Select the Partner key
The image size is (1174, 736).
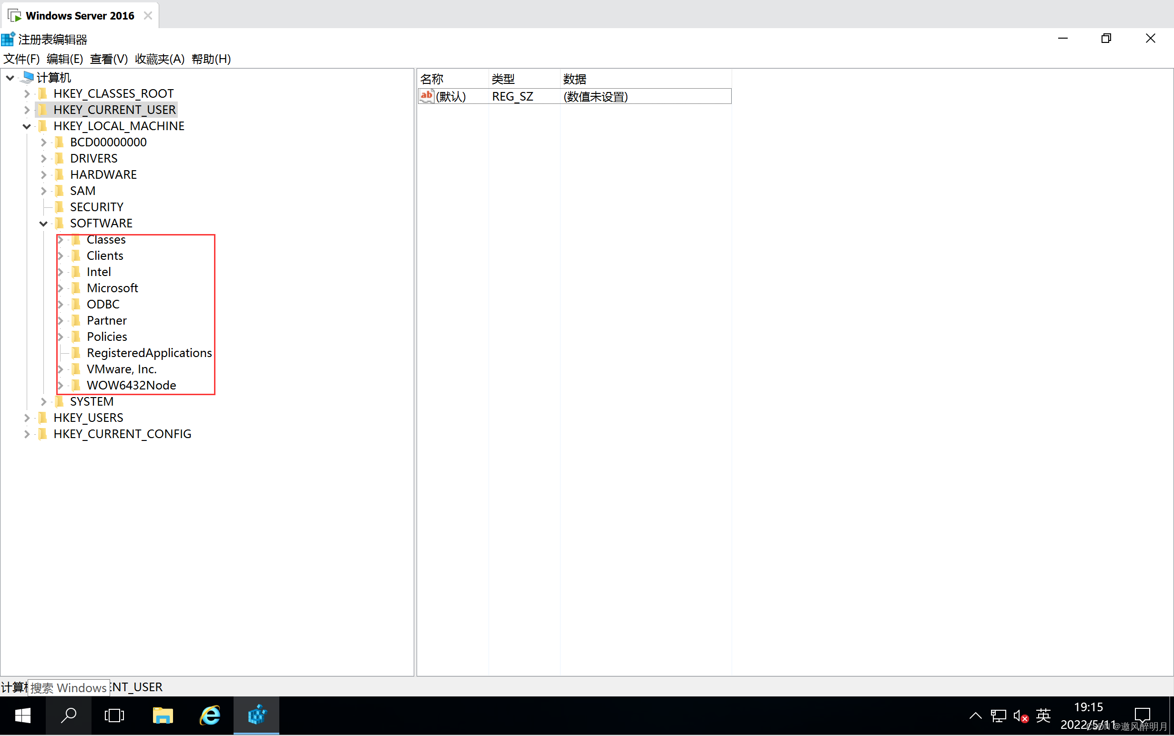tap(107, 320)
